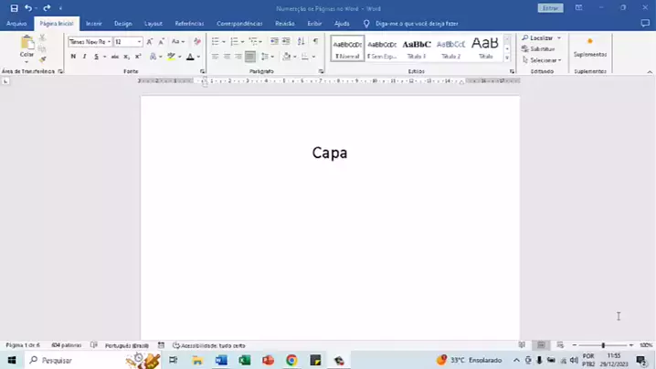
Task: Click the Undo arrow icon
Action: (x=28, y=8)
